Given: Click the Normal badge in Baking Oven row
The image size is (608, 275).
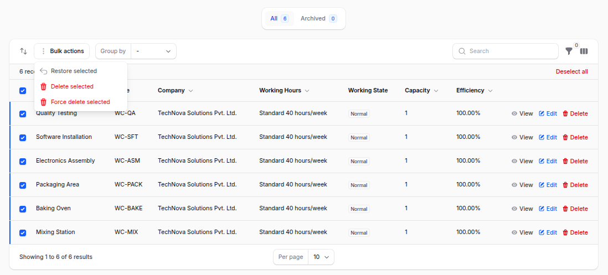Looking at the screenshot, I should pyautogui.click(x=359, y=209).
